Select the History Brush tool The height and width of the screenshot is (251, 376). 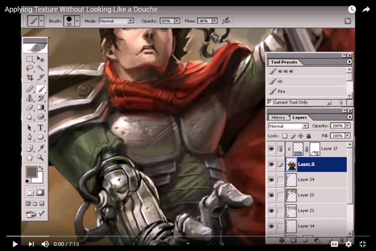pyautogui.click(x=40, y=98)
